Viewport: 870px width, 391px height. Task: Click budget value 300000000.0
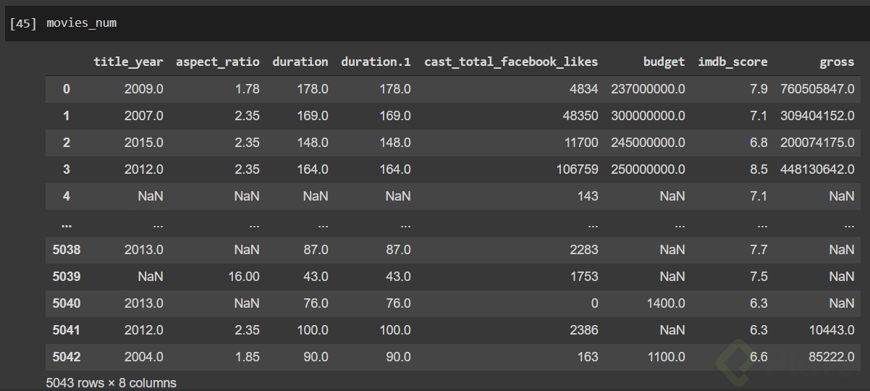pos(649,115)
